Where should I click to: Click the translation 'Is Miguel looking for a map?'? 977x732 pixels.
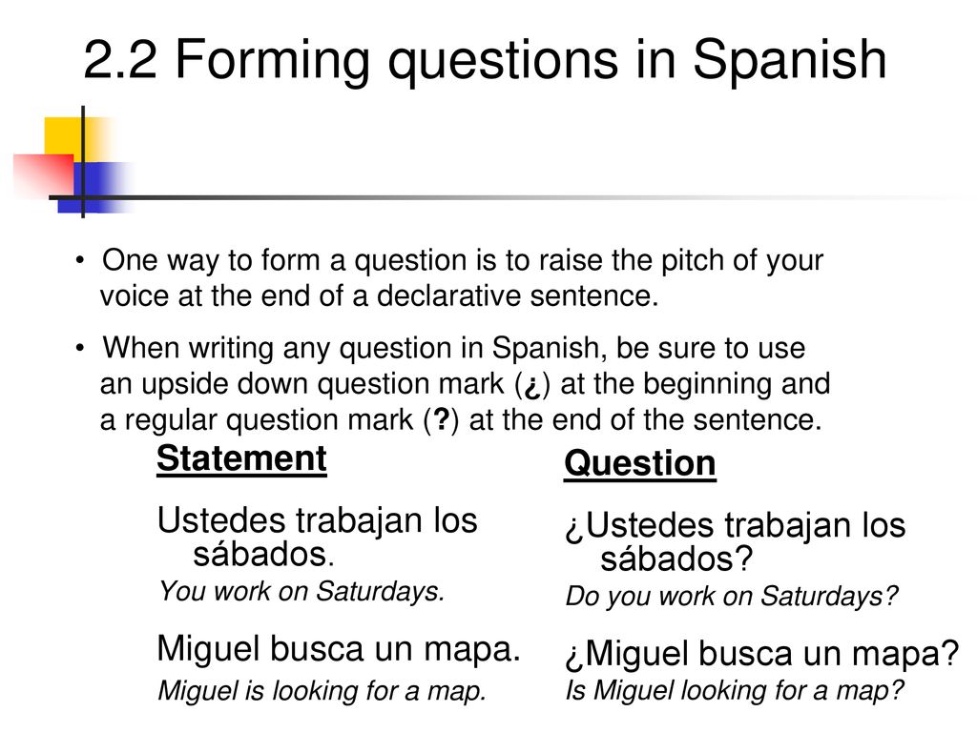pos(734,691)
